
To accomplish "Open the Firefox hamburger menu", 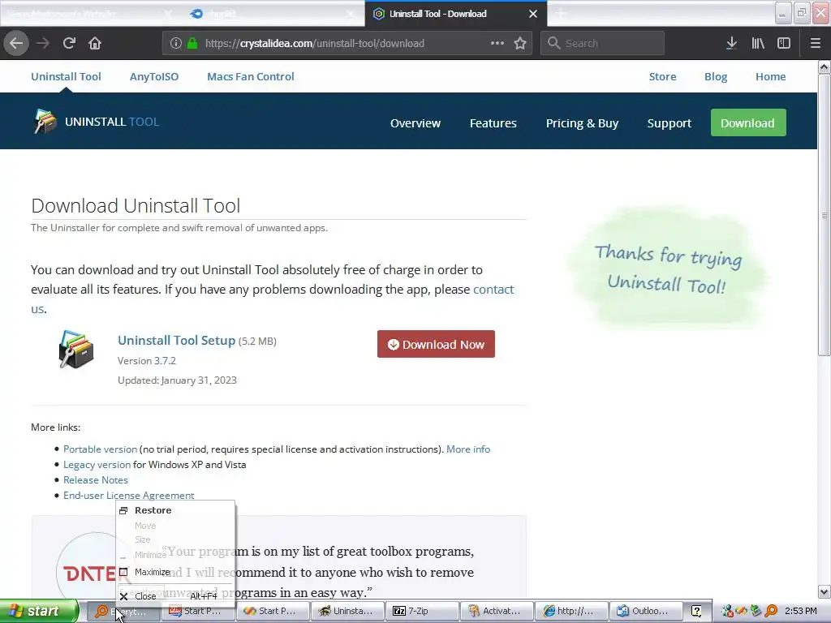I will 816,43.
